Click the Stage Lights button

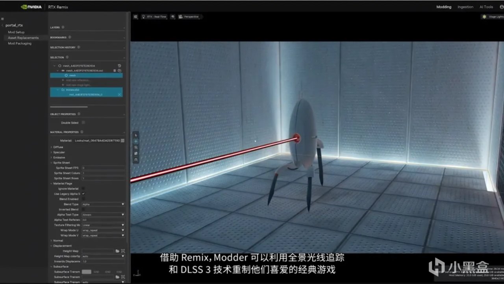coord(493,17)
